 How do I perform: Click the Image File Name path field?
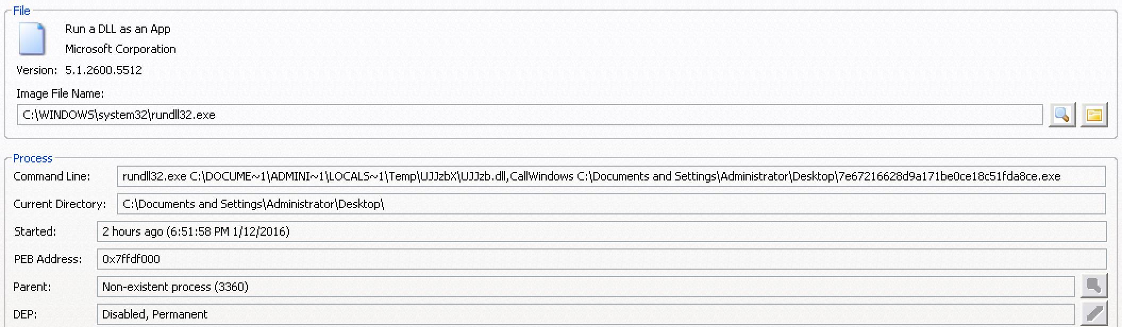click(x=530, y=115)
